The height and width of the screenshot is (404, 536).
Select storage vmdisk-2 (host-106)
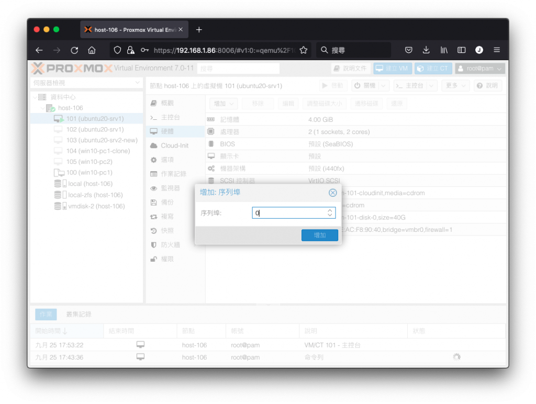(x=96, y=206)
